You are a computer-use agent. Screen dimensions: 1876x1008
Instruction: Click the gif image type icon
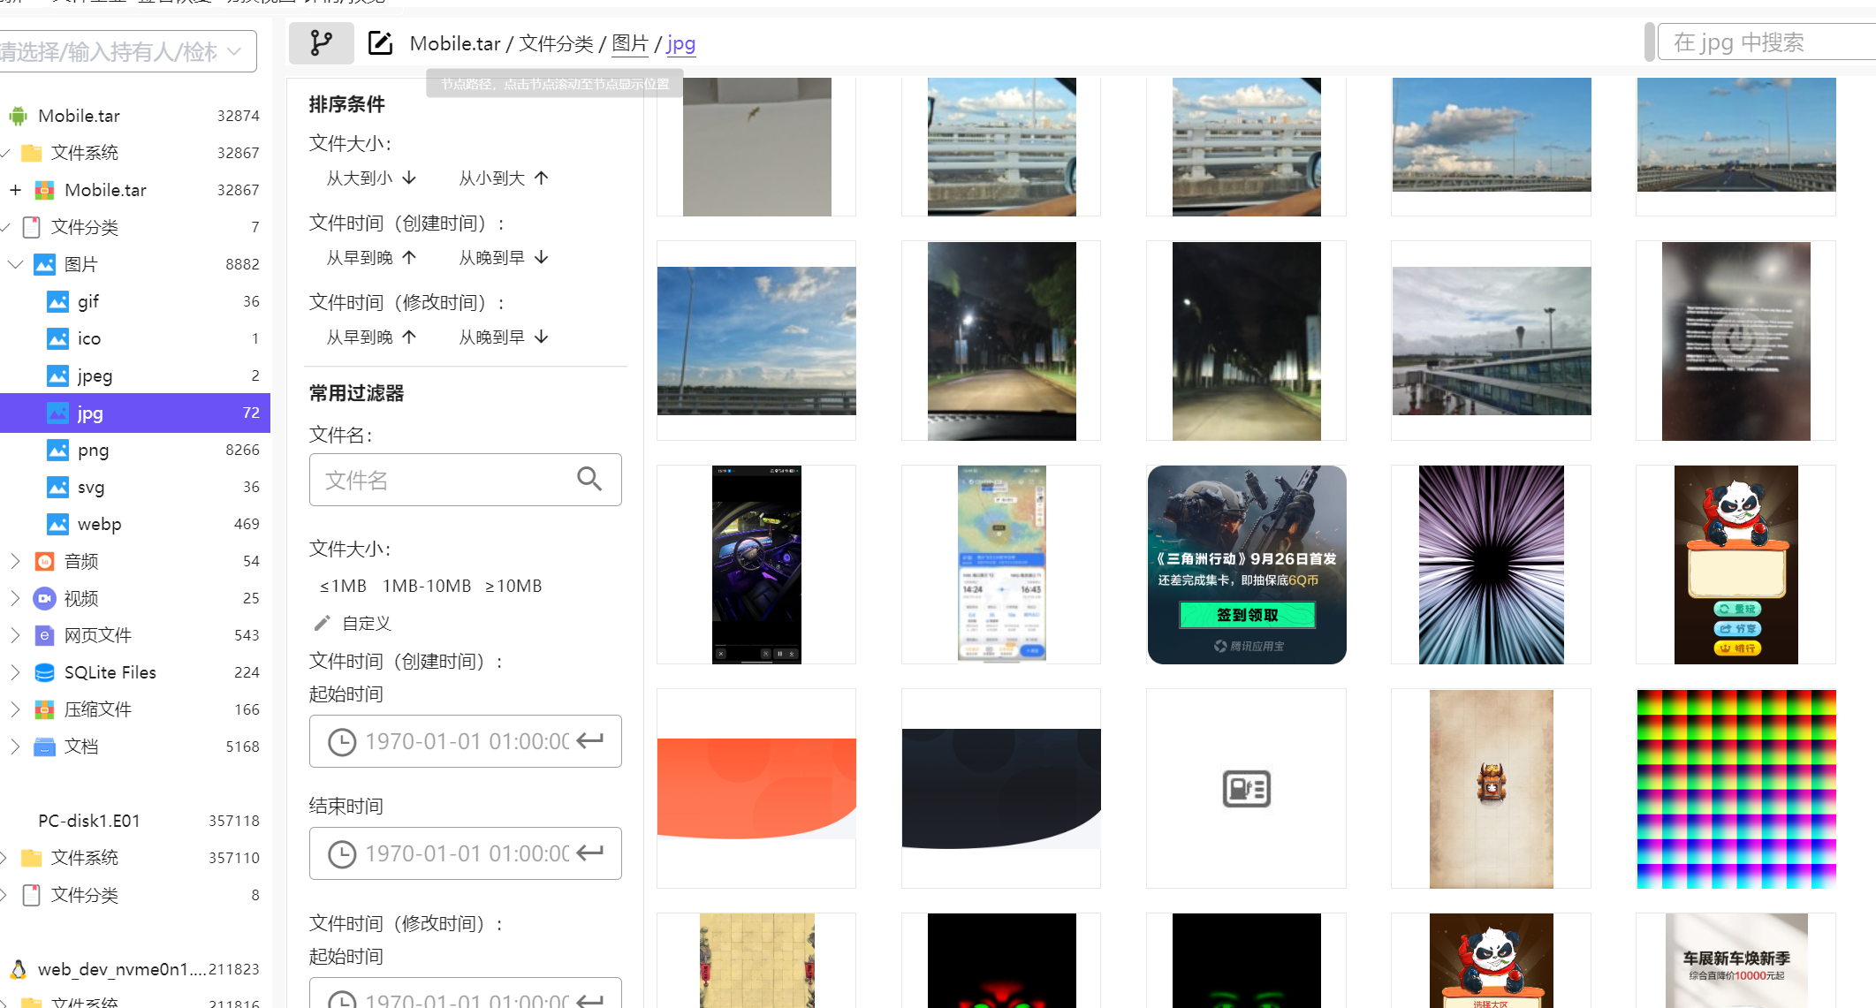[57, 301]
